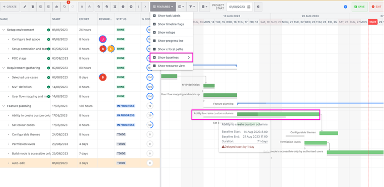Viewport: 384px width, 187px height.
Task: Expand the Show baselines submenu arrow
Action: pos(189,58)
